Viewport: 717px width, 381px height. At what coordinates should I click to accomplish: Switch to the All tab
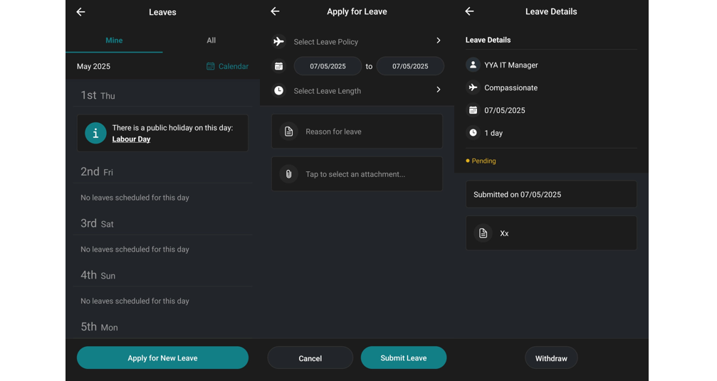(211, 41)
